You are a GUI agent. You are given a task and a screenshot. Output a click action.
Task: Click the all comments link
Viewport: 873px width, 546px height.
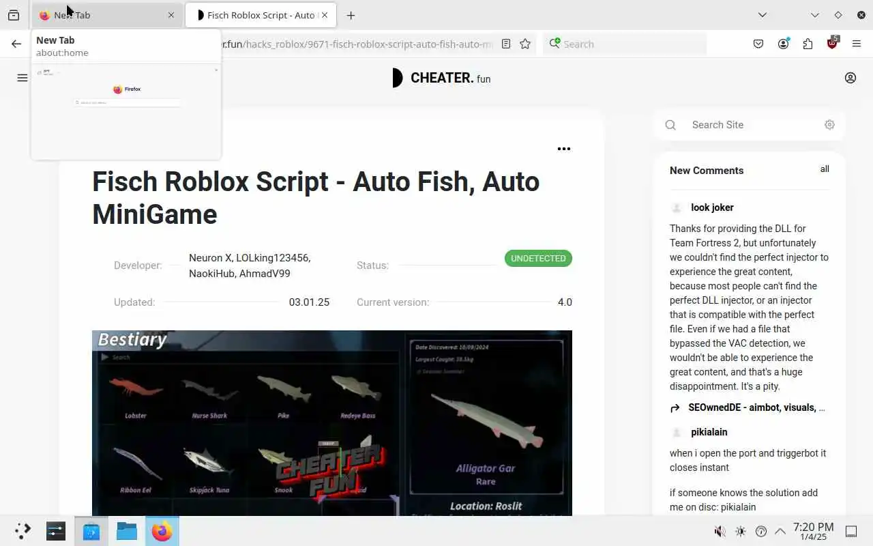click(825, 169)
